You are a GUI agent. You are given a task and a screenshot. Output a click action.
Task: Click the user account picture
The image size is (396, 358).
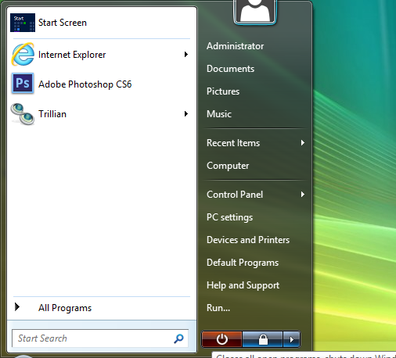coord(255,12)
